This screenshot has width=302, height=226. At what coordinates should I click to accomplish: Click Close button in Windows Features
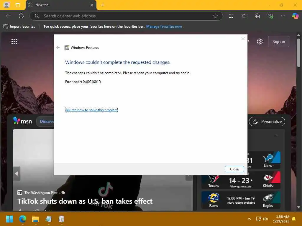click(234, 169)
